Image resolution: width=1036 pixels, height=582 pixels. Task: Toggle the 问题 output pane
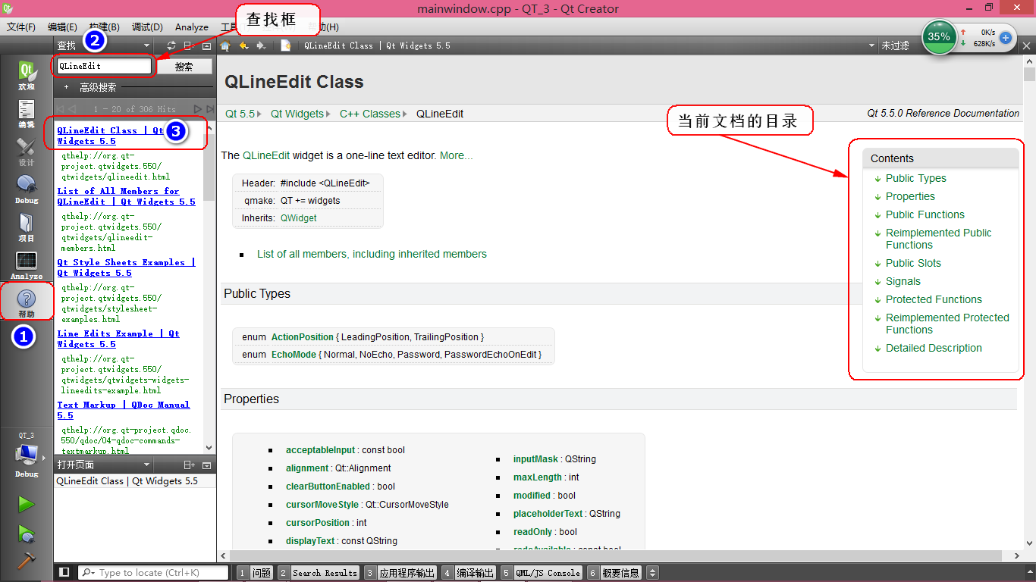[254, 573]
